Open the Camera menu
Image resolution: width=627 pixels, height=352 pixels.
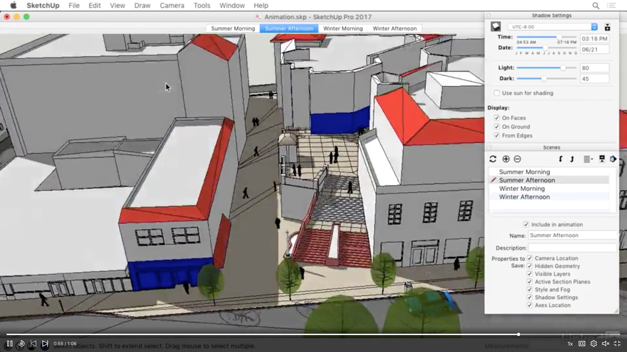tap(172, 6)
